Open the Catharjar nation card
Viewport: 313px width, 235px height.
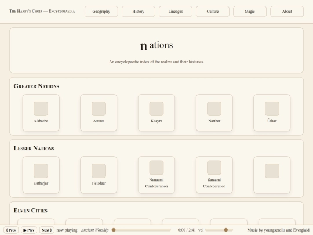pyautogui.click(x=41, y=175)
